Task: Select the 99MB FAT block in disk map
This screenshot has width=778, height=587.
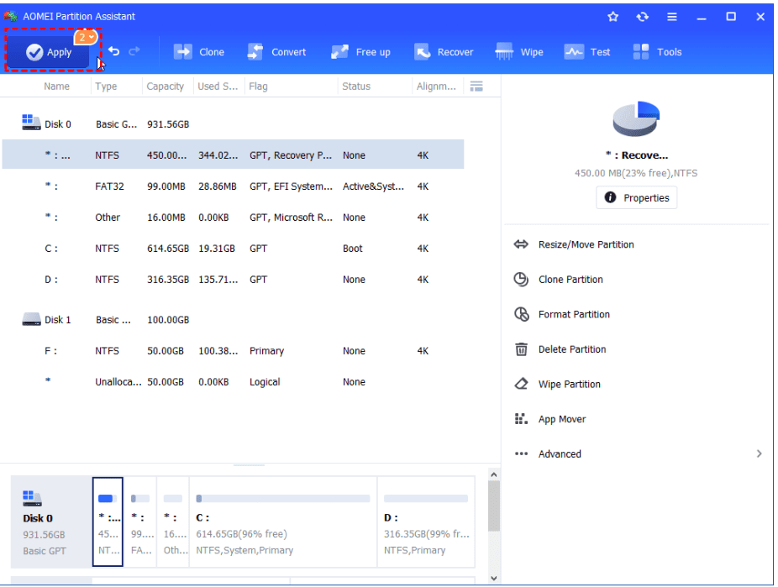Action: pos(140,522)
